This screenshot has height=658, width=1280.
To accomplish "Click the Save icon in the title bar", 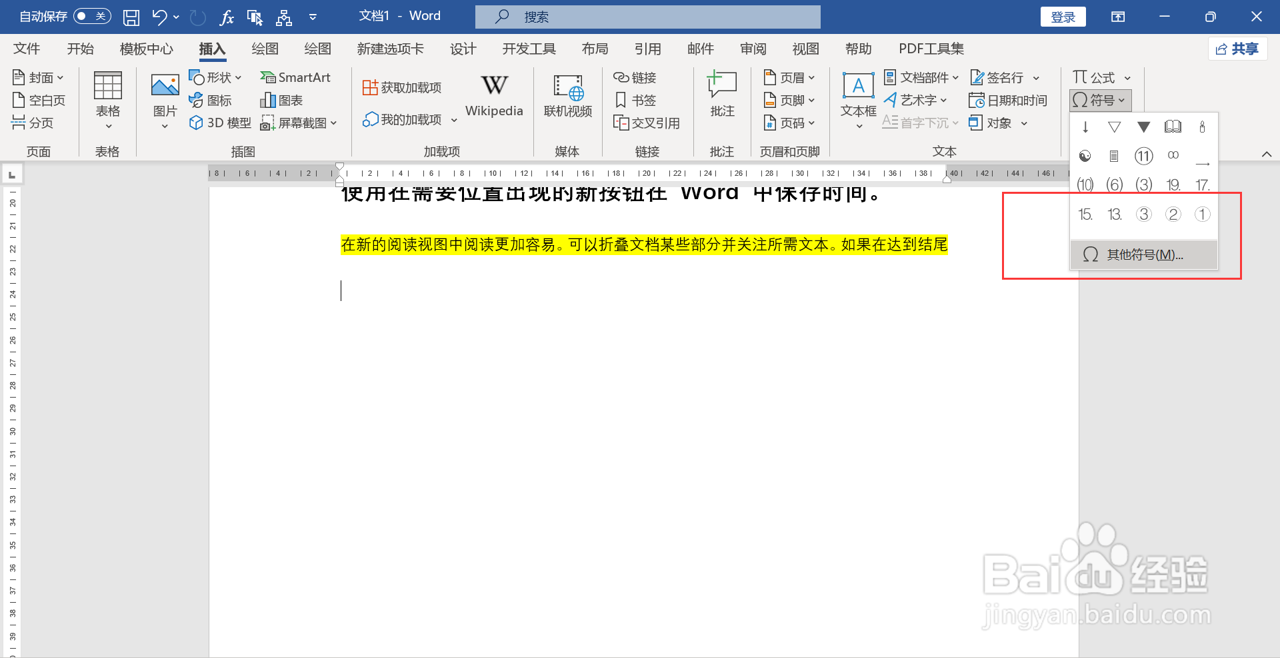I will click(x=131, y=17).
